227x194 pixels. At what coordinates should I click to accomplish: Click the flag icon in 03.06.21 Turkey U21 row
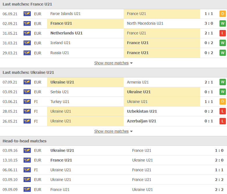tap(27, 102)
